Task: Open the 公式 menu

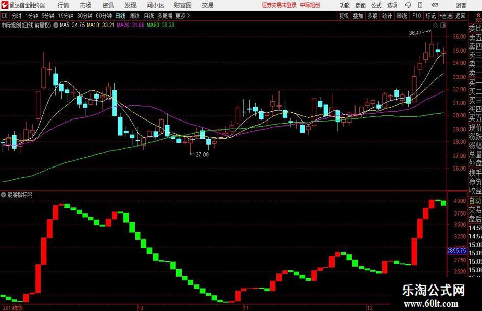Action: [x=376, y=5]
